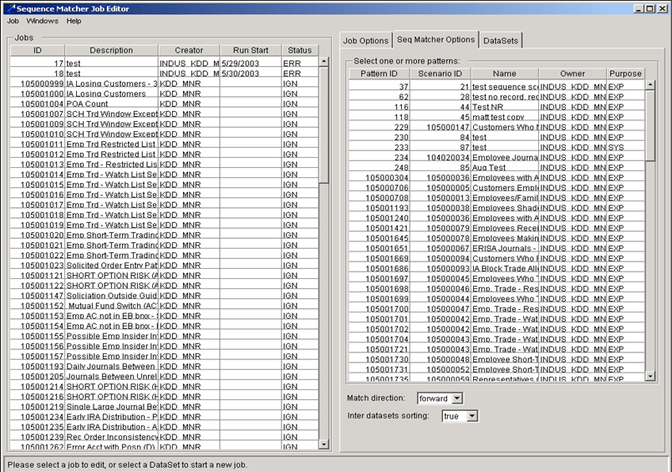Open the Match direction dropdown
The height and width of the screenshot is (472, 672).
coord(457,398)
